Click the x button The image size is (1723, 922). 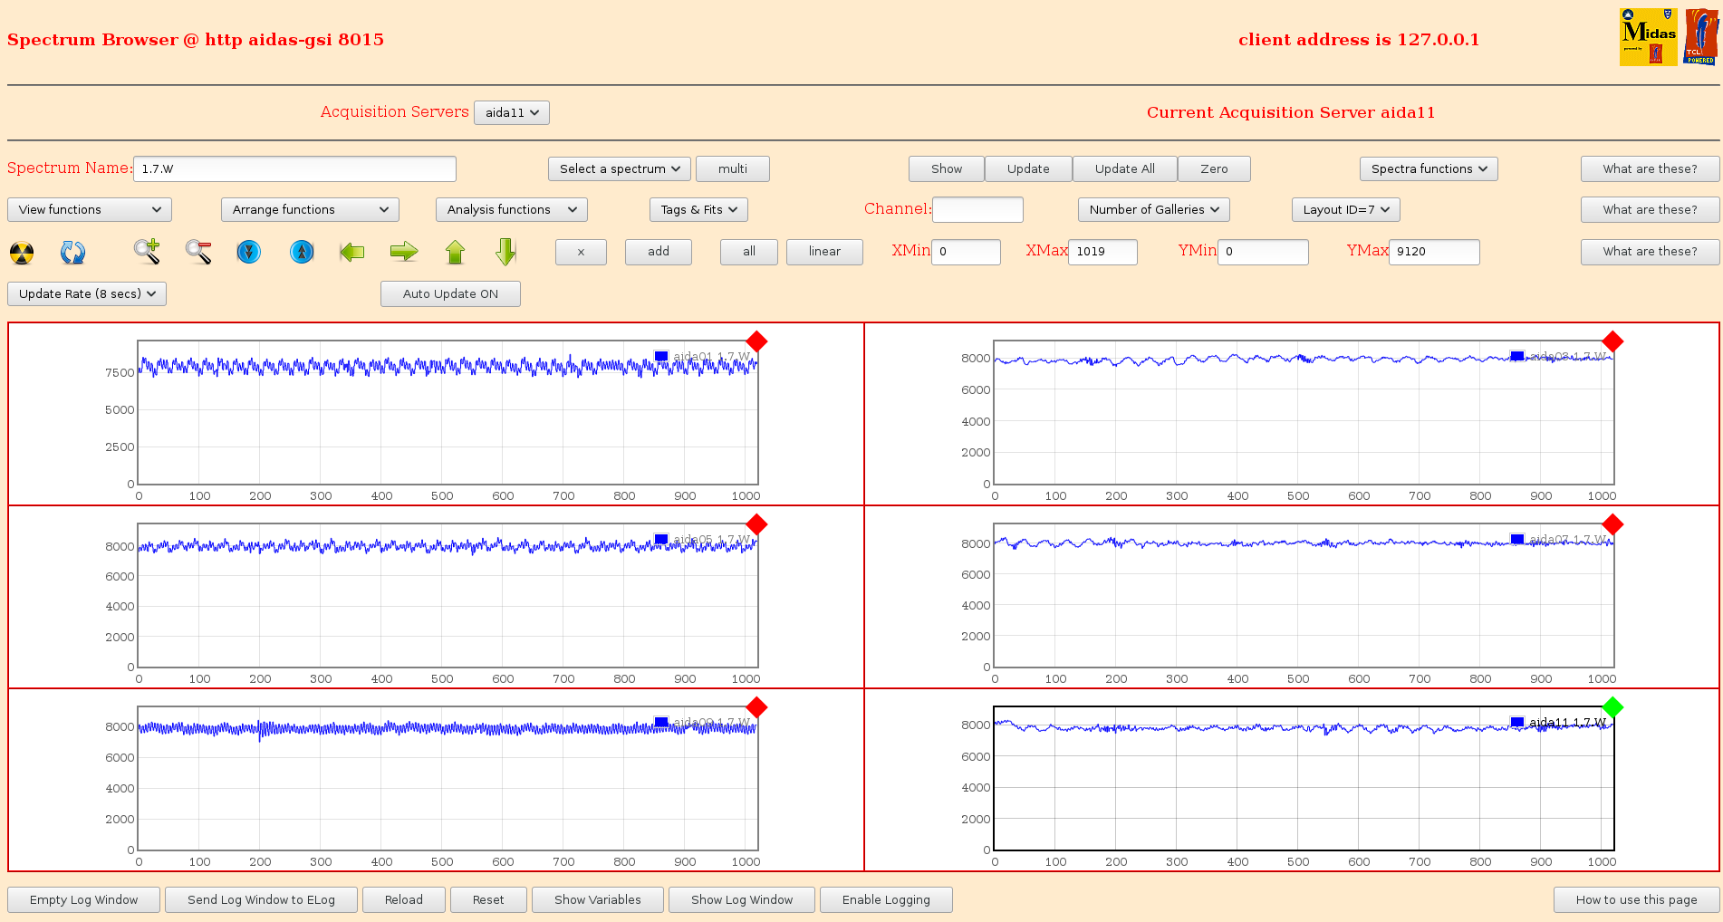[x=581, y=252]
